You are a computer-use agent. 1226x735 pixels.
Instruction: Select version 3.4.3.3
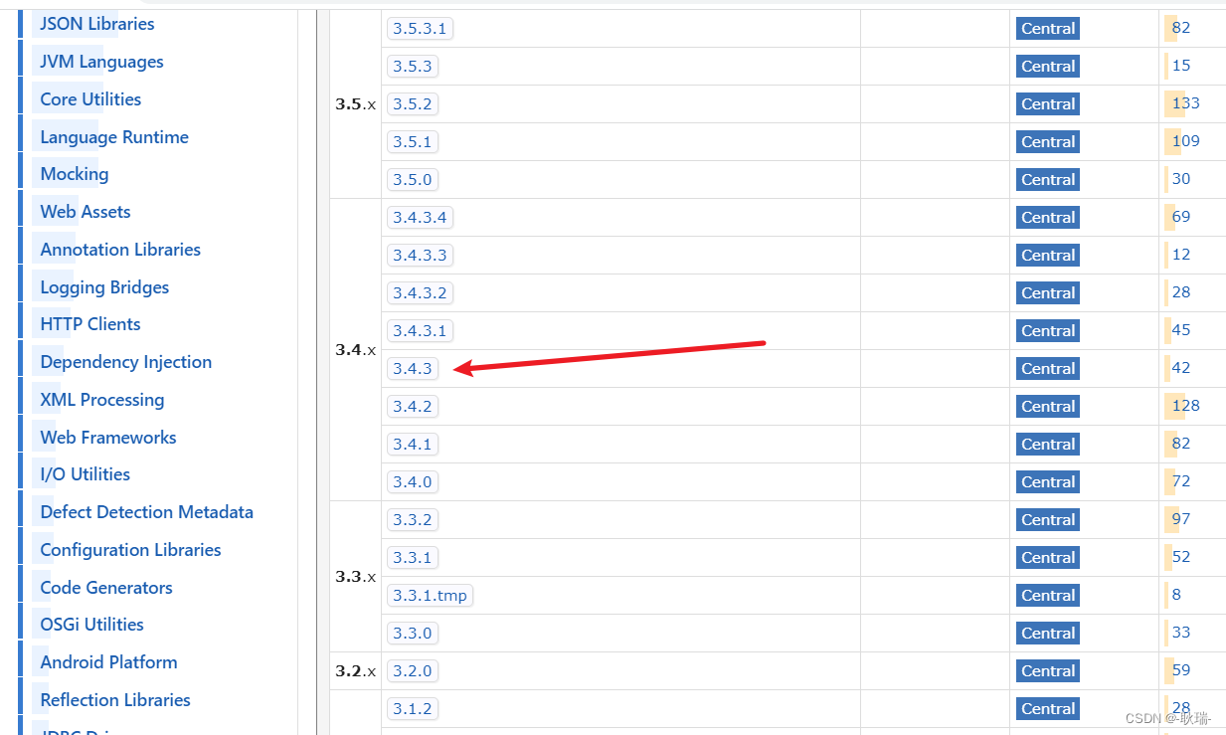coord(420,256)
